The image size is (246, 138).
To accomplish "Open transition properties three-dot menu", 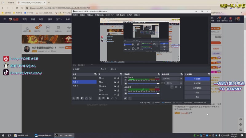I will (x=181, y=87).
